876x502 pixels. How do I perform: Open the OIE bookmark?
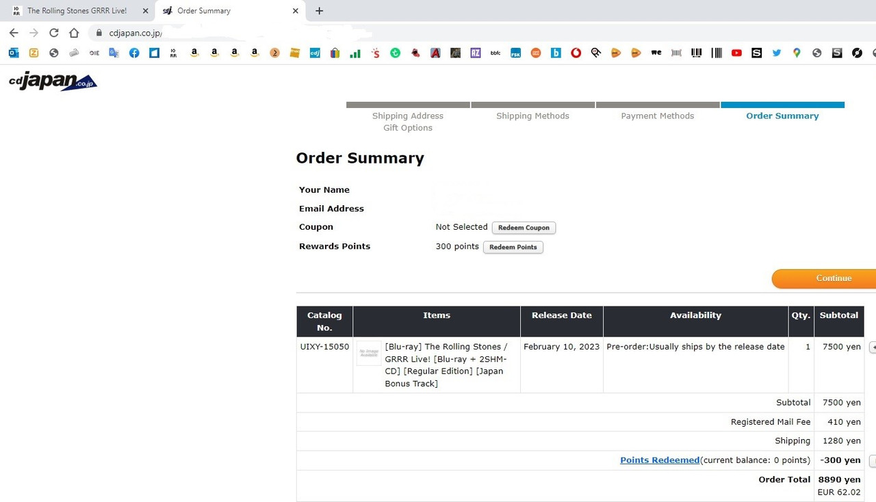point(94,53)
